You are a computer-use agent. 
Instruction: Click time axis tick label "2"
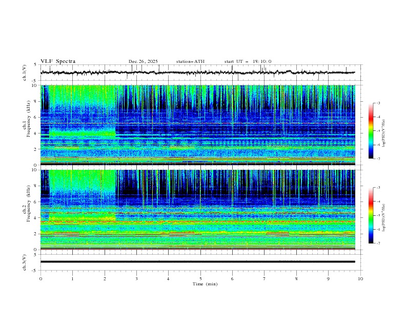(x=105, y=279)
